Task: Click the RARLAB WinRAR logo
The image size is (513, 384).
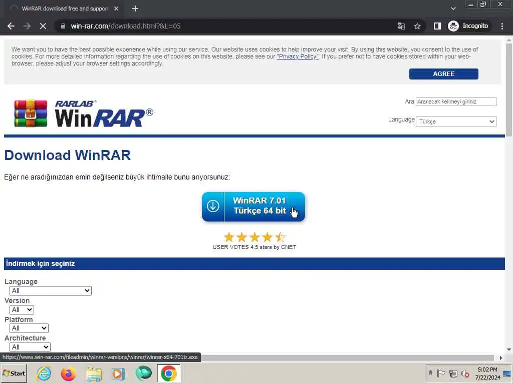Action: (x=84, y=113)
